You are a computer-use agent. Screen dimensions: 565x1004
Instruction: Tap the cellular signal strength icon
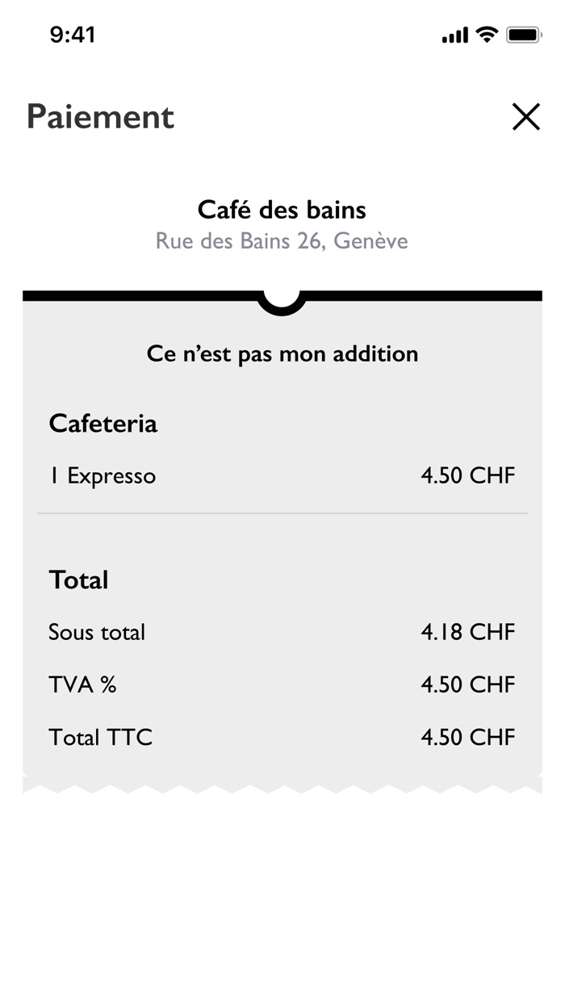(x=455, y=36)
